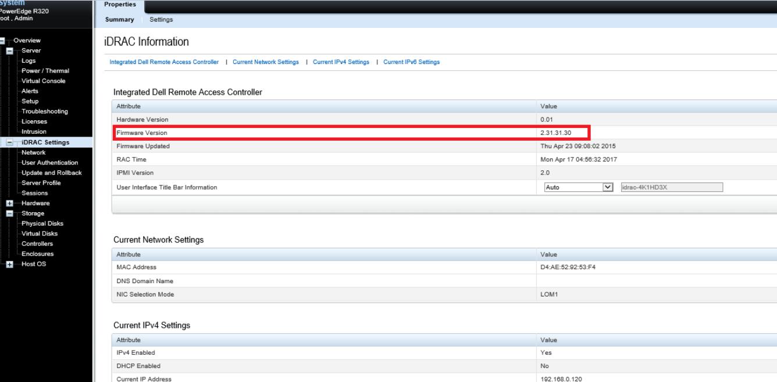777x382 pixels.
Task: Open User Authentication in the tree
Action: pyautogui.click(x=49, y=163)
